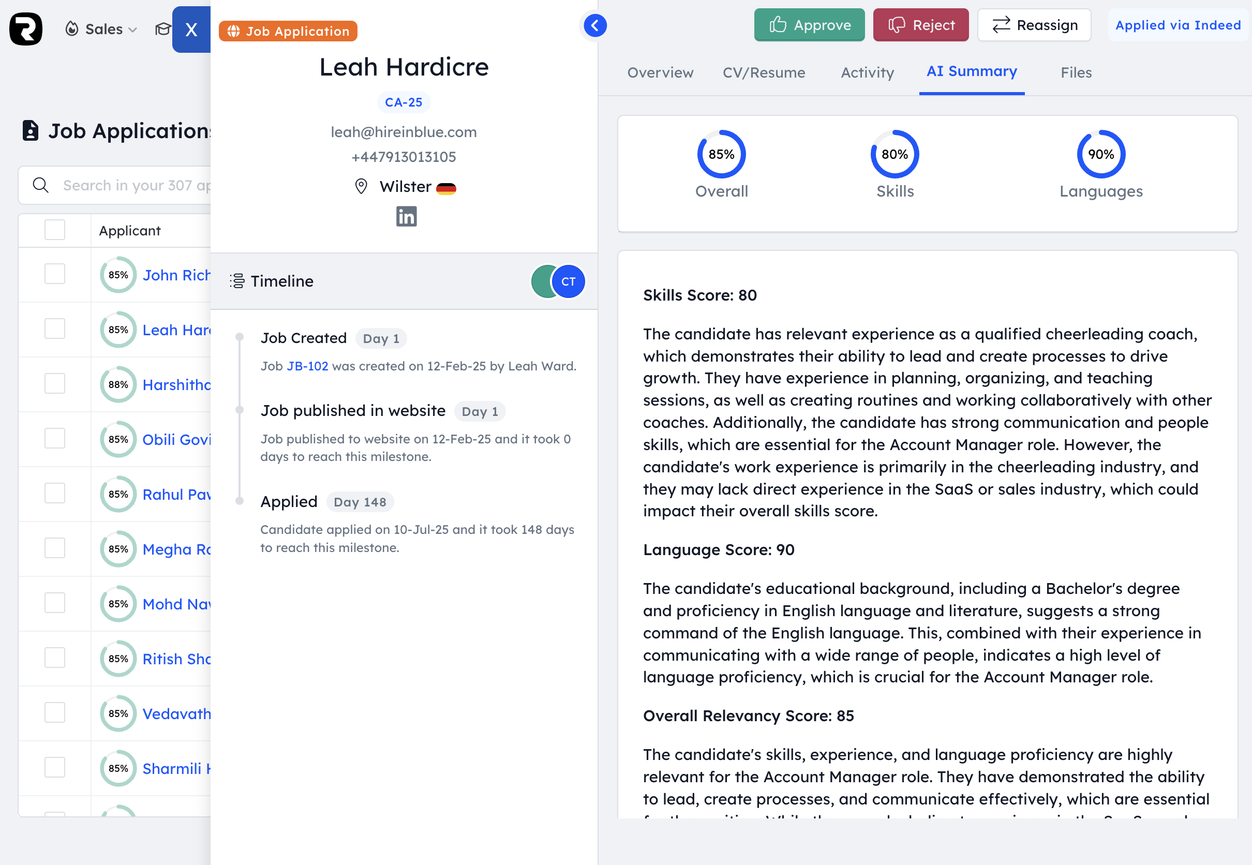Click the graduation cap learning icon
This screenshot has width=1252, height=865.
coord(162,29)
